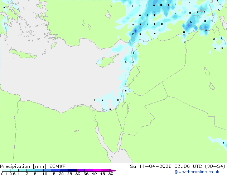Click the legend label '30'
This screenshot has width=227, height=175.
pos(78,174)
